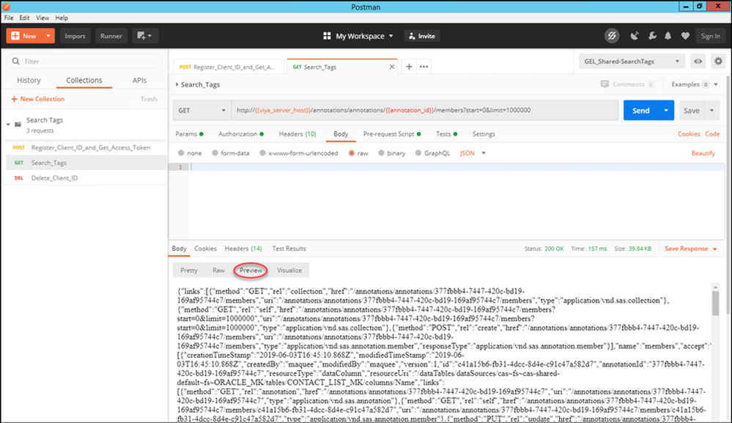Image resolution: width=732 pixels, height=423 pixels.
Task: Open the Response Headers (14) tab
Action: (243, 249)
